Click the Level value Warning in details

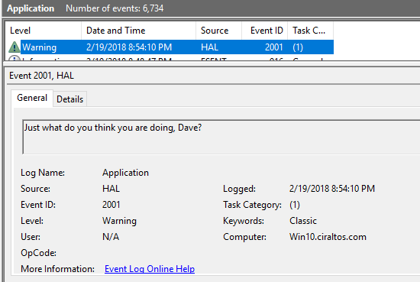[x=119, y=221]
